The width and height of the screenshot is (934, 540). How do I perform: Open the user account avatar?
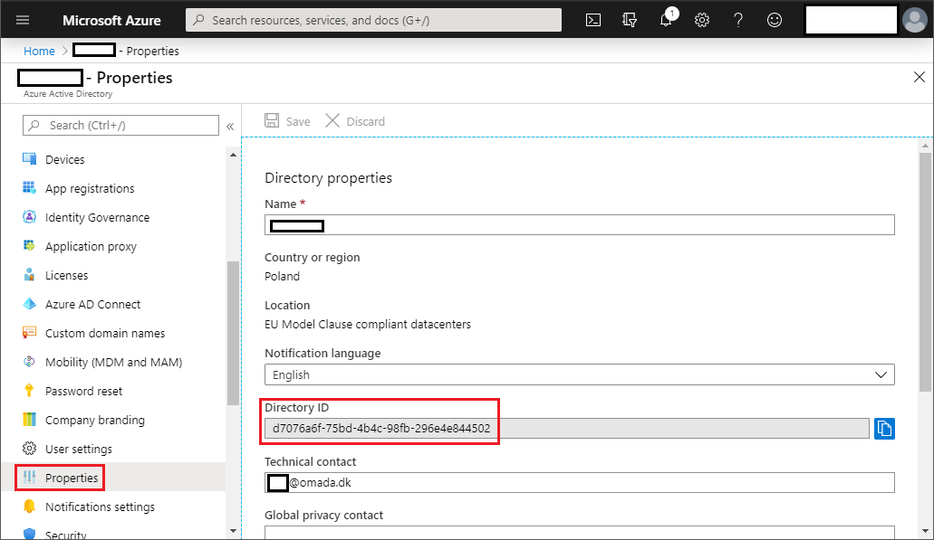[x=914, y=20]
